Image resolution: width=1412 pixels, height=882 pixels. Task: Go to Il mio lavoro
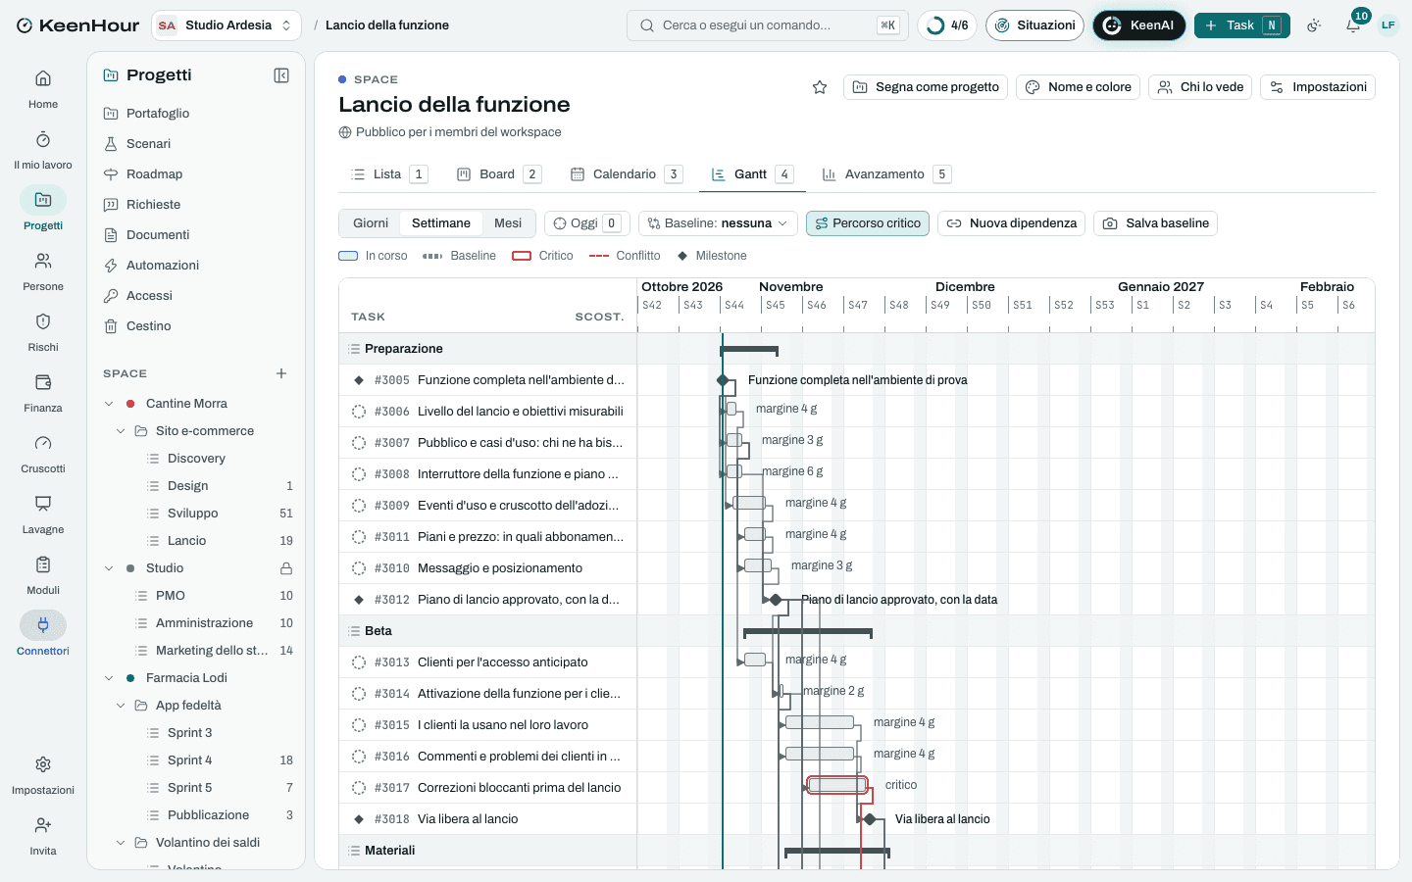click(43, 150)
